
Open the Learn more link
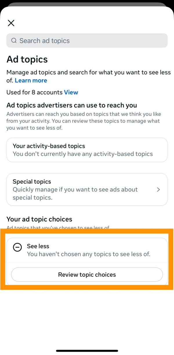click(31, 81)
